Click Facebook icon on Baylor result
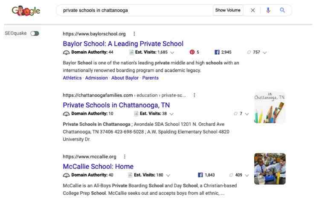 218,52
